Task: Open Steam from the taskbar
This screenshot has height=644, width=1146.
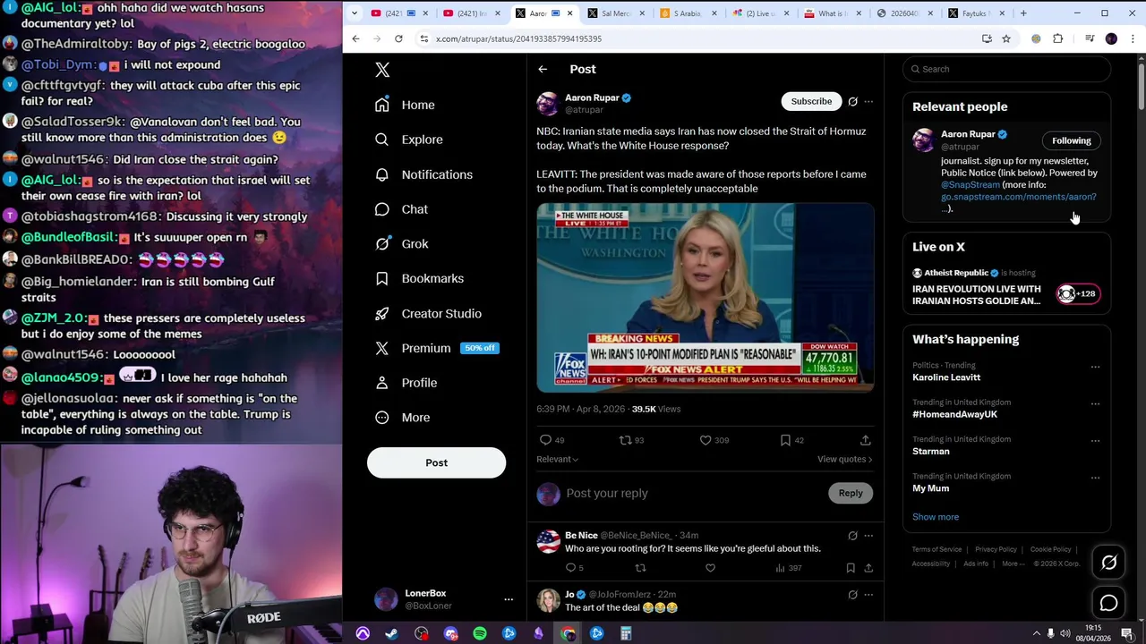Action: pos(391,634)
